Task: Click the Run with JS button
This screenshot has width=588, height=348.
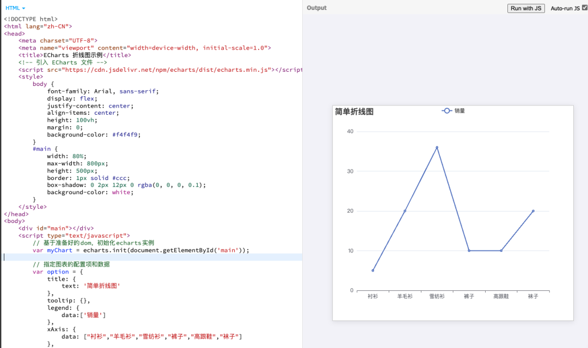Action: pyautogui.click(x=525, y=8)
